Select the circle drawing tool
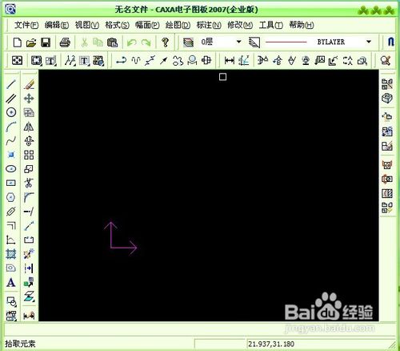This screenshot has width=400, height=351. (11, 112)
